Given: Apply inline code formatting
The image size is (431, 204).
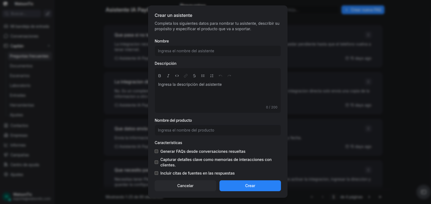Looking at the screenshot, I should (177, 76).
